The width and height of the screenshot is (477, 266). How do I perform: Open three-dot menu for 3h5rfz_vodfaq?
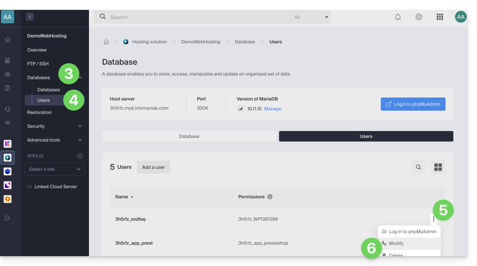(433, 219)
